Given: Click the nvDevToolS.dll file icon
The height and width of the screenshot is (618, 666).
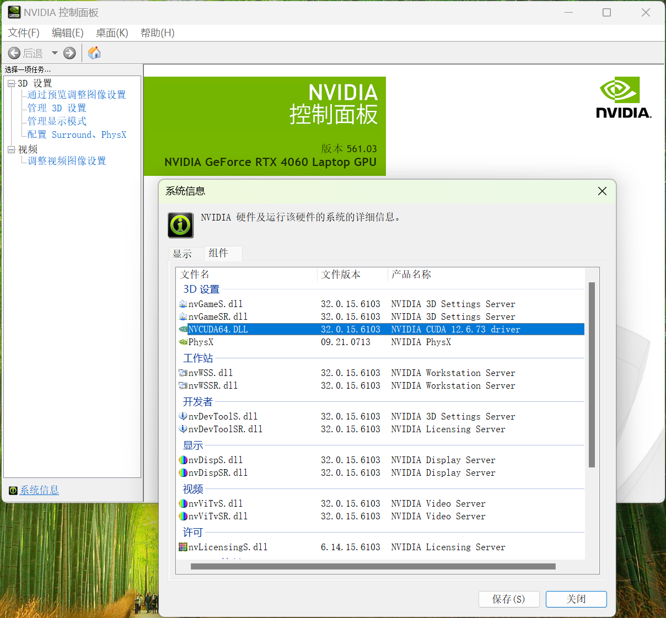Looking at the screenshot, I should point(183,416).
